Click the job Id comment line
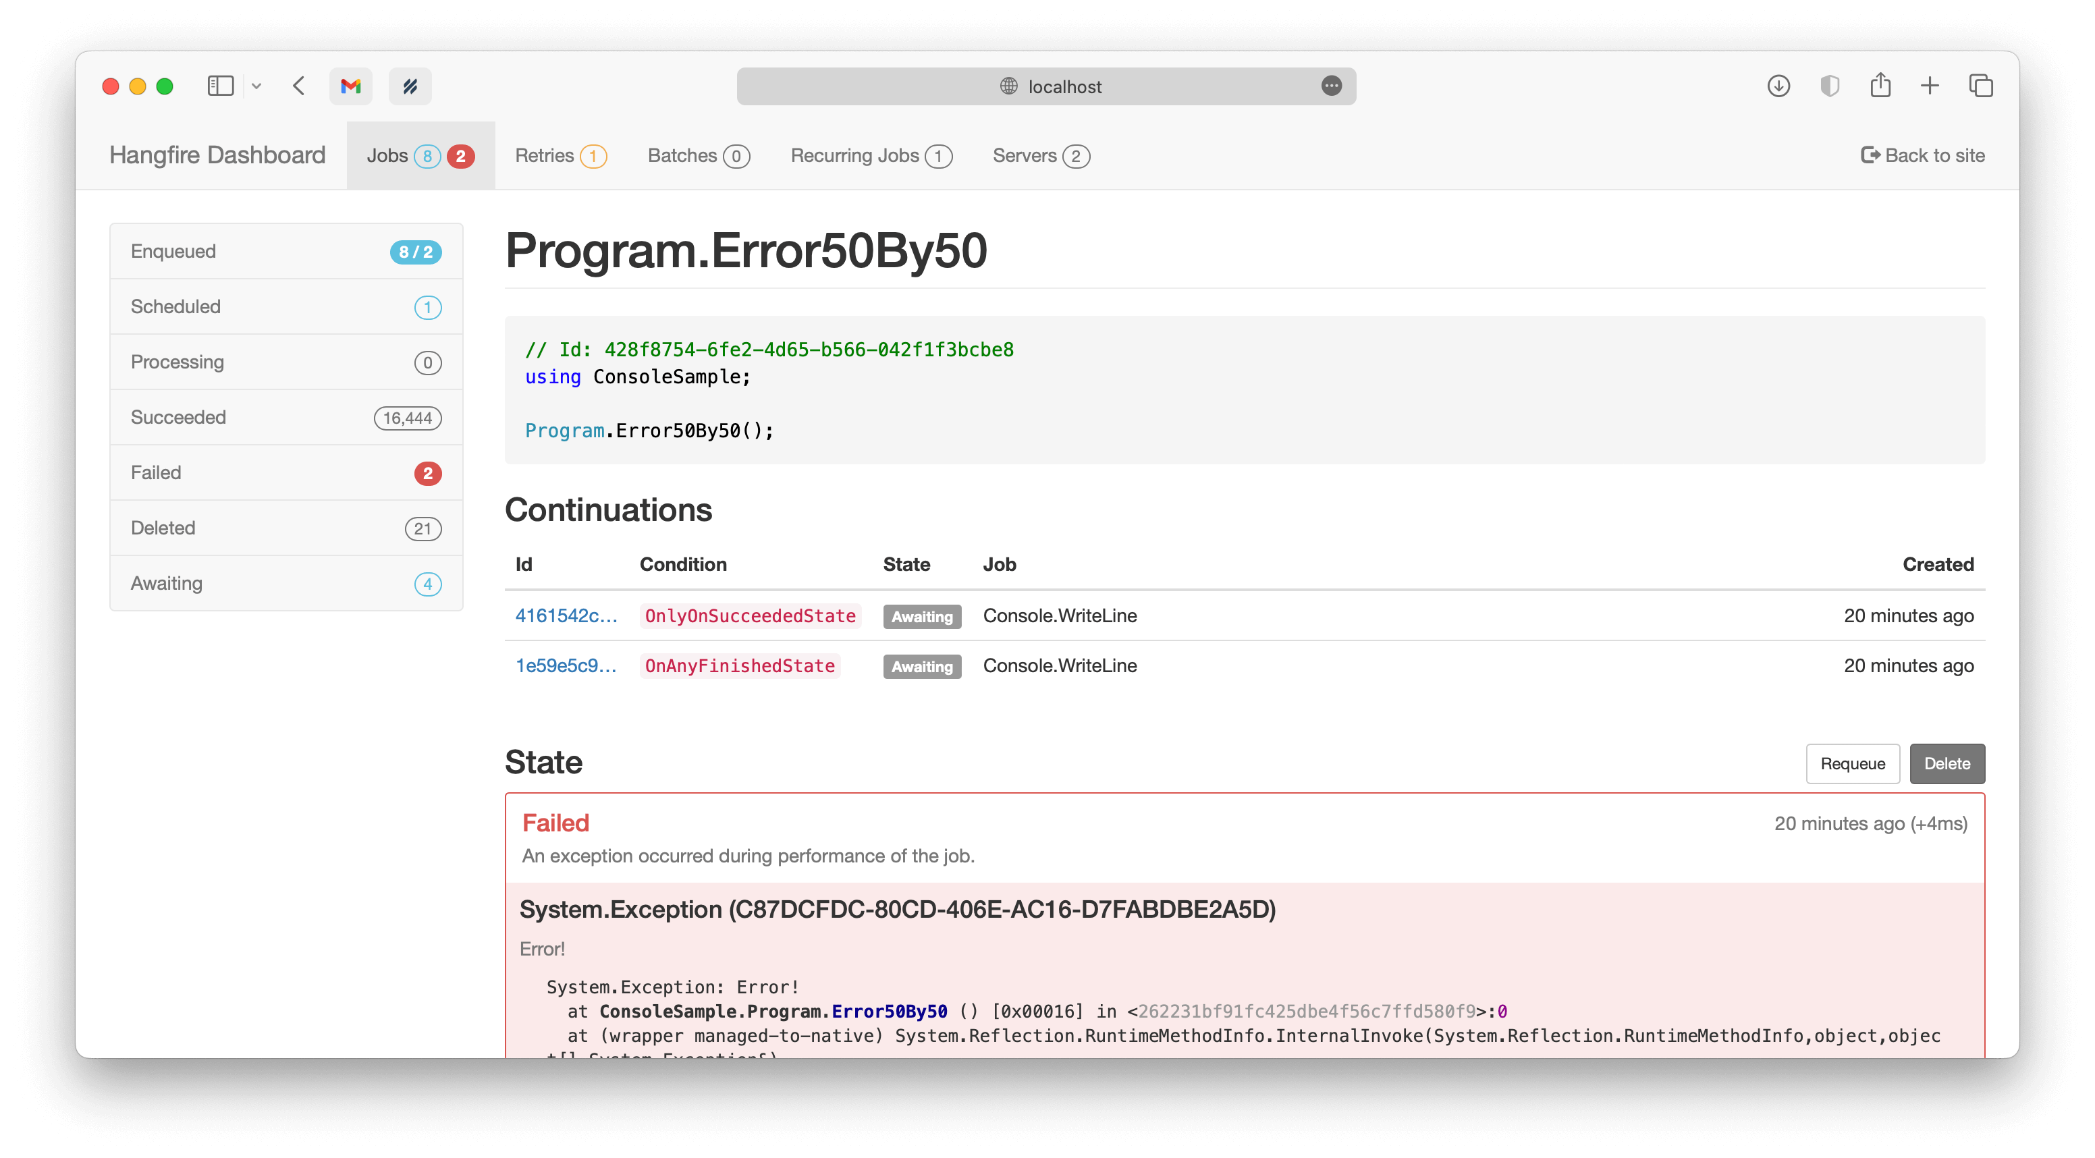The image size is (2095, 1158). point(769,350)
